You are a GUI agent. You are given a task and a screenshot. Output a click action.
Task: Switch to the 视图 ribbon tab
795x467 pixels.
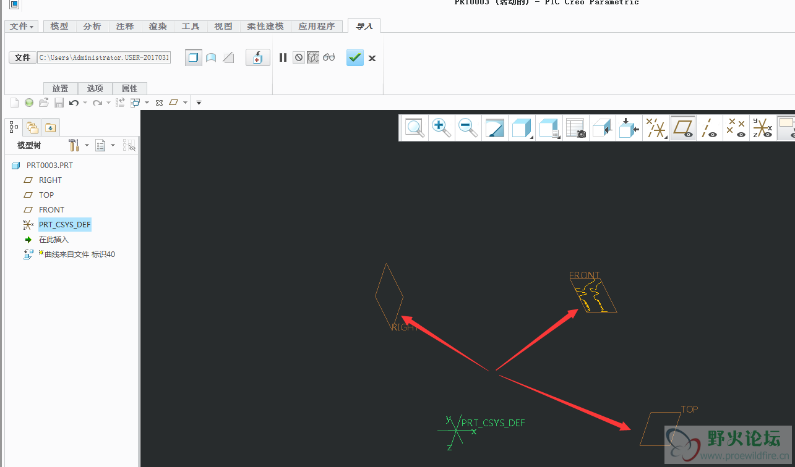223,27
